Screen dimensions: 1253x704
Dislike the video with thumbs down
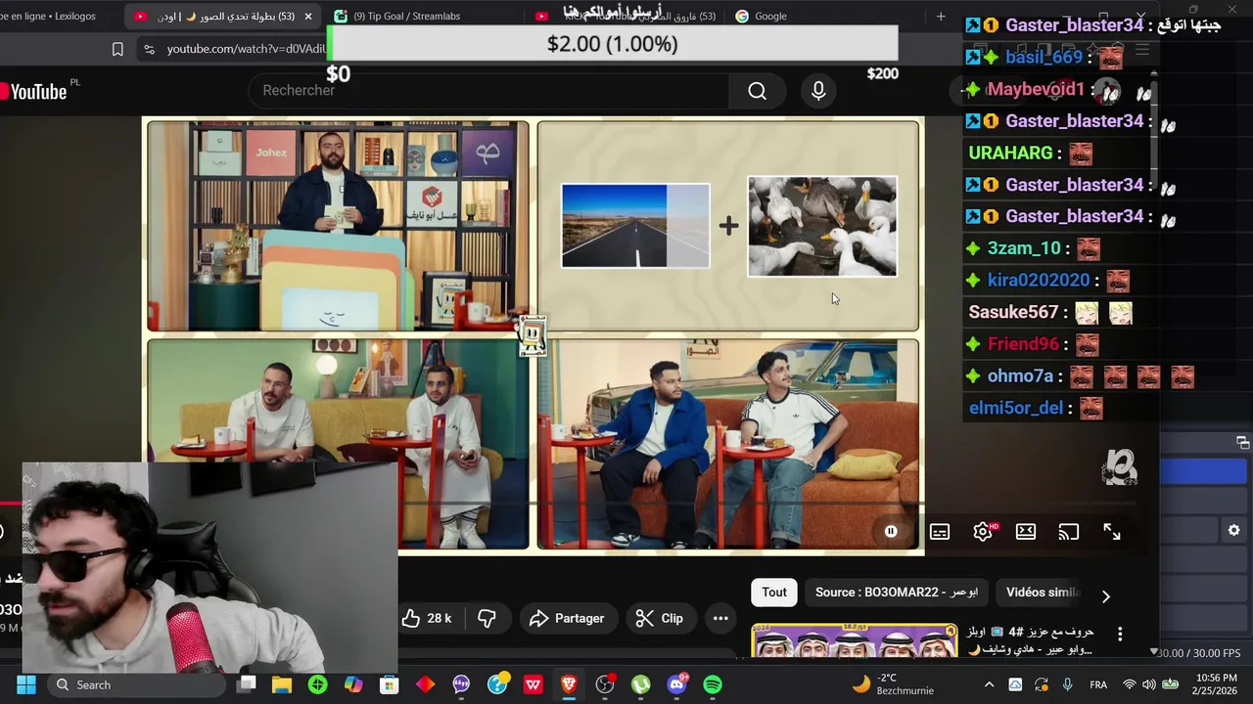(x=487, y=618)
